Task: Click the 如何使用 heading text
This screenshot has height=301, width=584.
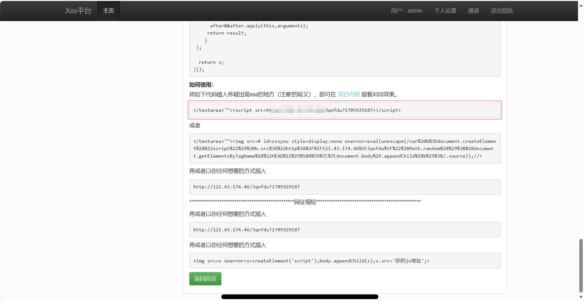Action: pos(201,85)
